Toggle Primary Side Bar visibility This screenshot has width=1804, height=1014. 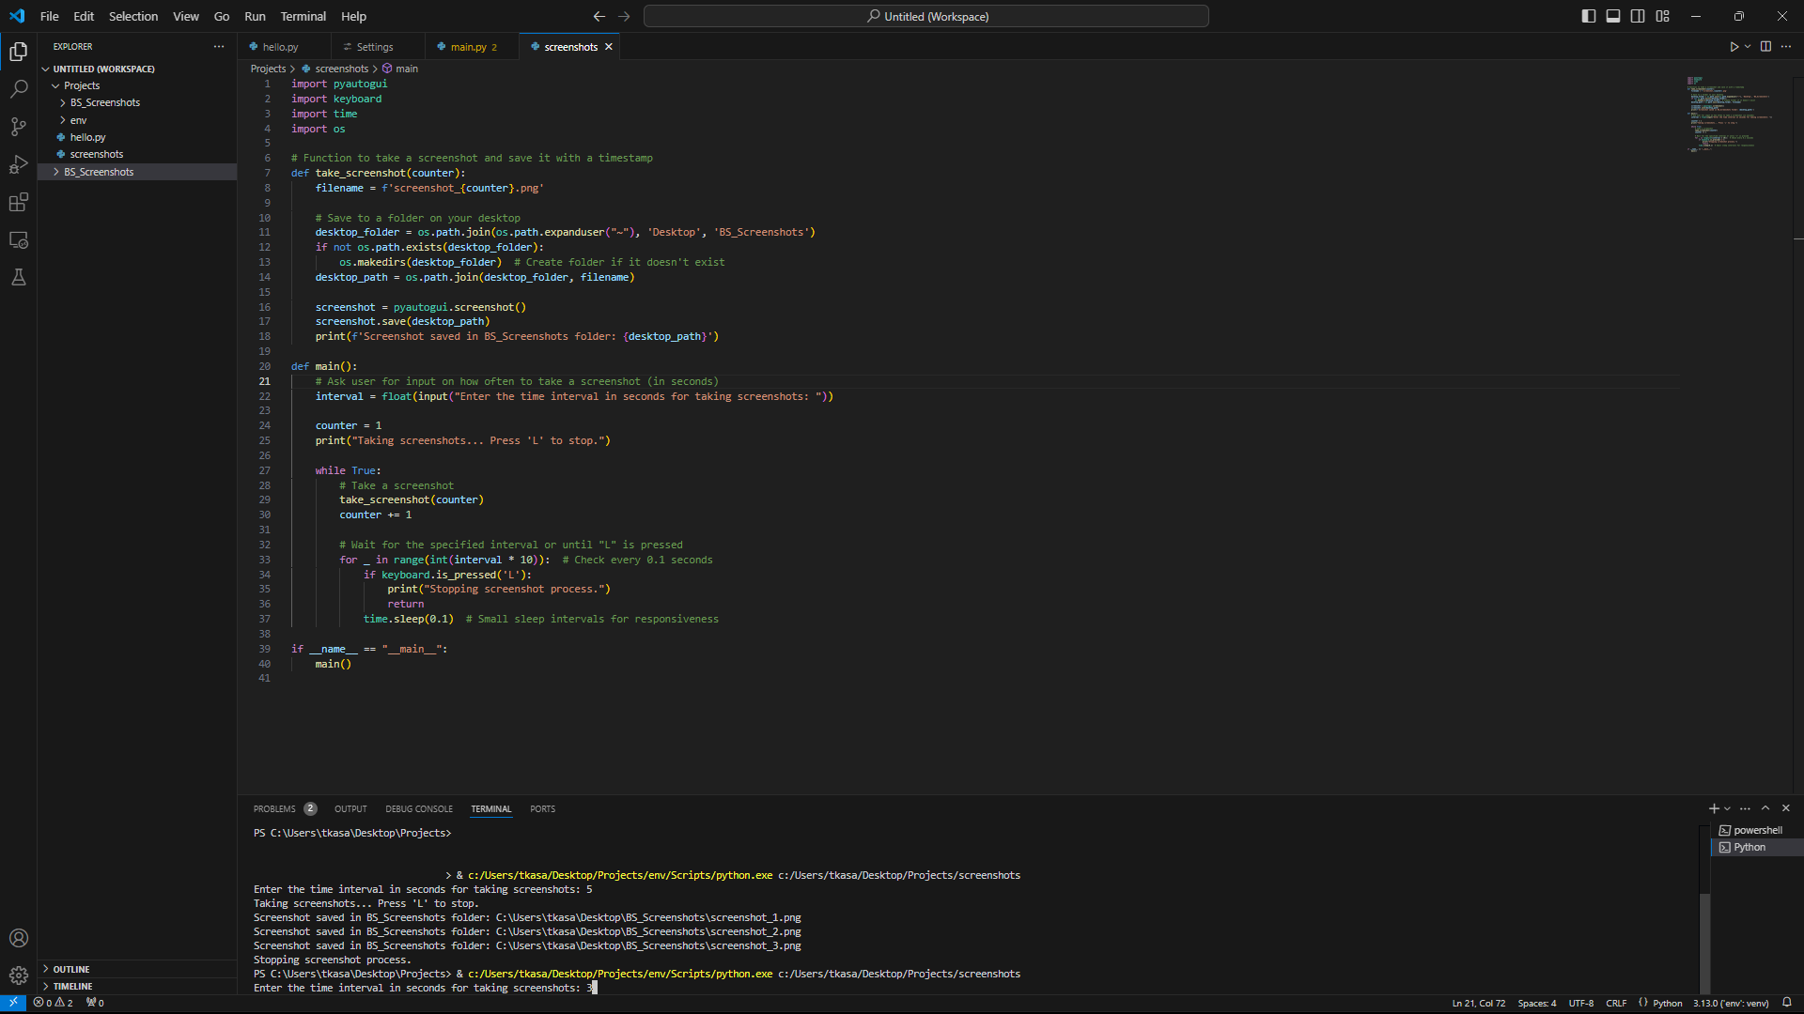(x=1588, y=16)
